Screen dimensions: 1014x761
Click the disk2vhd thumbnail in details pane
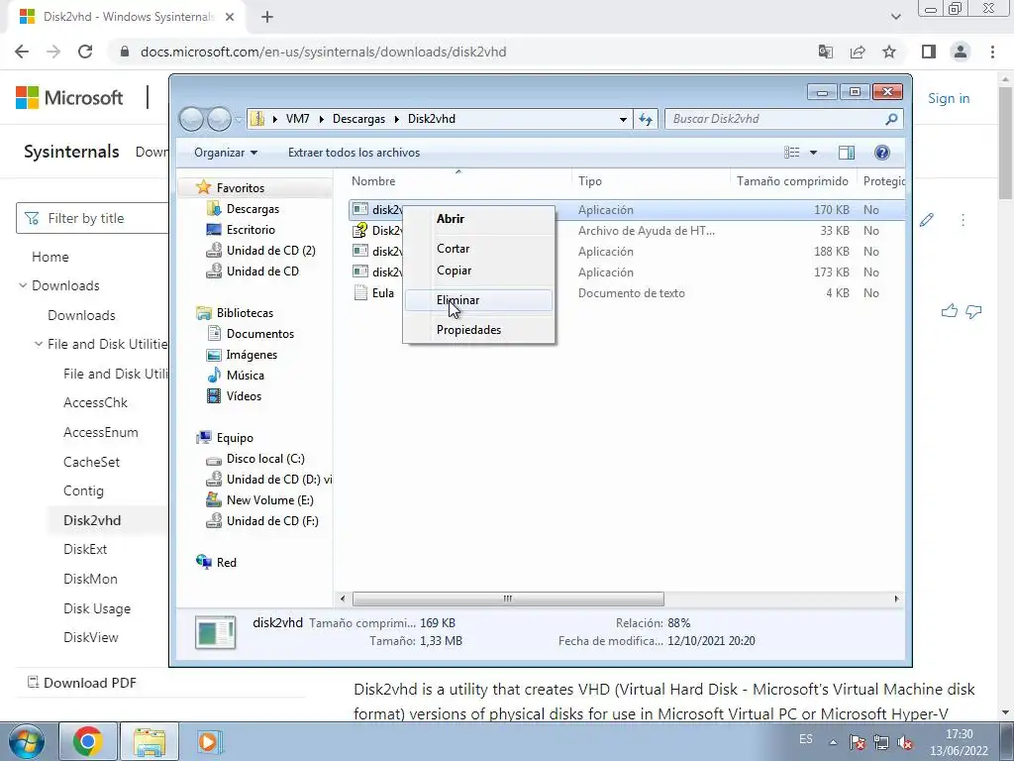215,631
